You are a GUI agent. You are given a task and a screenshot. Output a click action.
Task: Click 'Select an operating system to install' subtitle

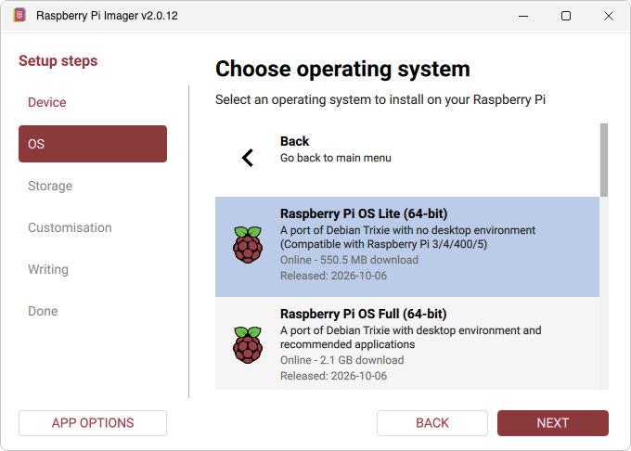tap(380, 99)
